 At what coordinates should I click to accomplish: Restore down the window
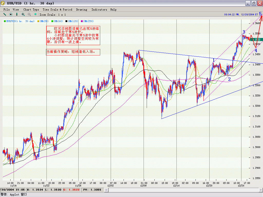pyautogui.click(x=254, y=3)
